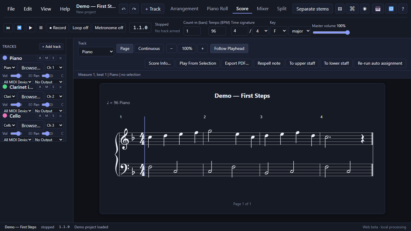
Task: Open the command-symbol shortcuts icon
Action: (x=352, y=9)
